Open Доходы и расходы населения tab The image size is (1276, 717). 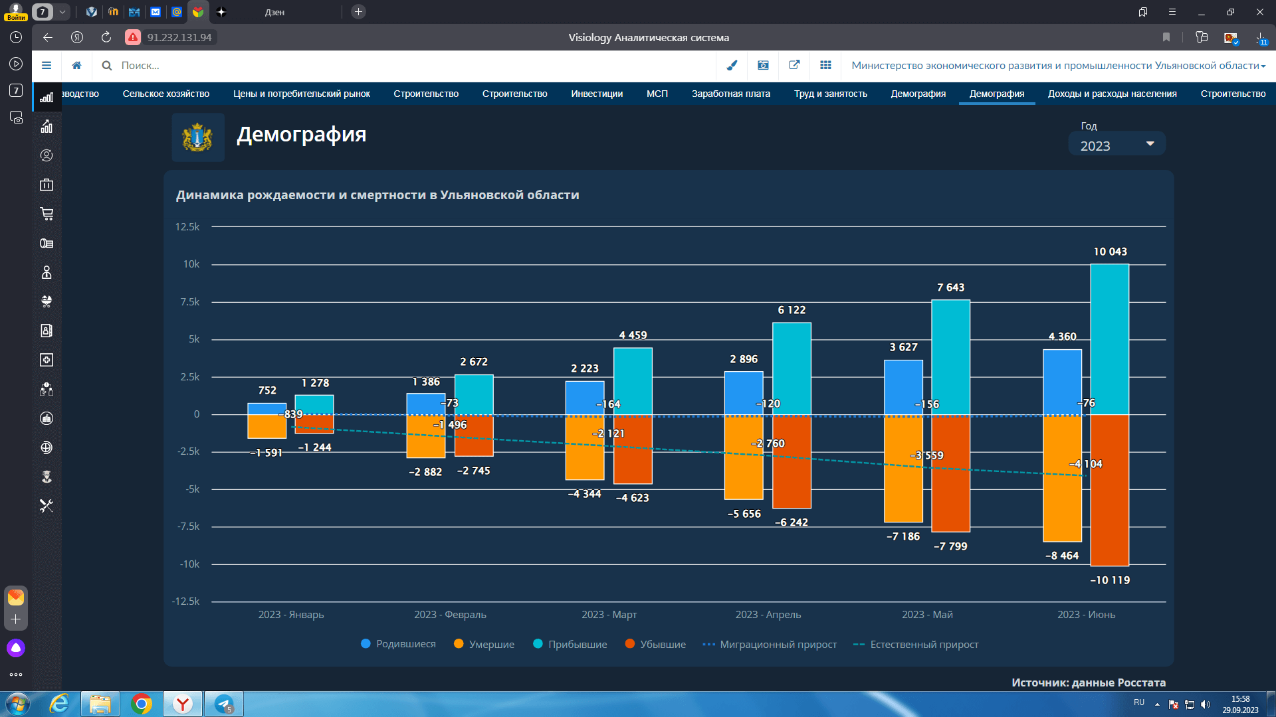(x=1113, y=94)
